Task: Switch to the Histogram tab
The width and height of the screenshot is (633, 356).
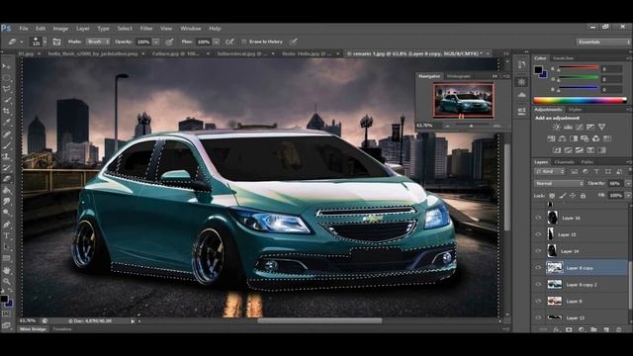Action: point(459,76)
